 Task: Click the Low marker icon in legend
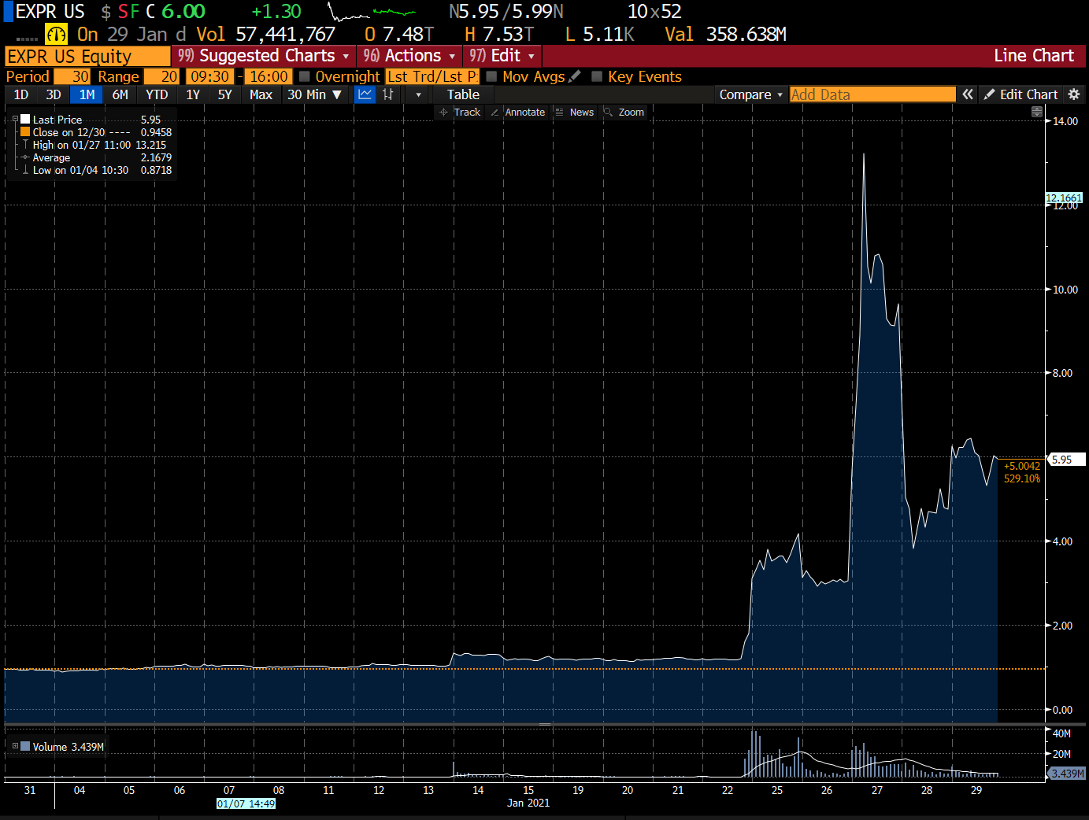(25, 170)
